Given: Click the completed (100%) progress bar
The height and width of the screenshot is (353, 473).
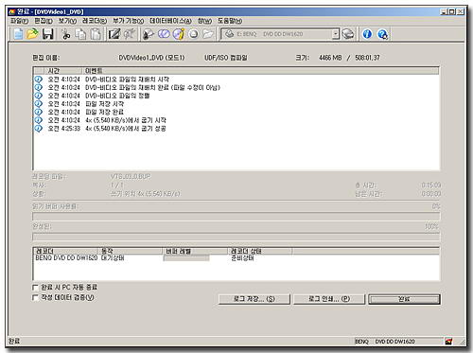Looking at the screenshot, I should pos(236,237).
